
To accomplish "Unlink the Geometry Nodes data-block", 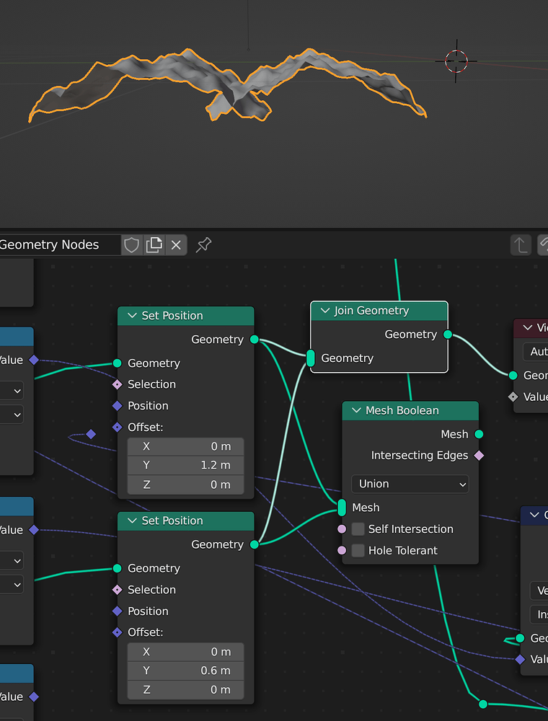I will click(x=176, y=244).
